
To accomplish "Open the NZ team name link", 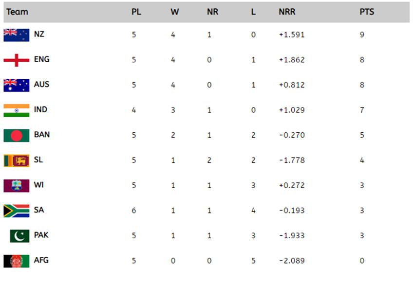I will coord(39,35).
